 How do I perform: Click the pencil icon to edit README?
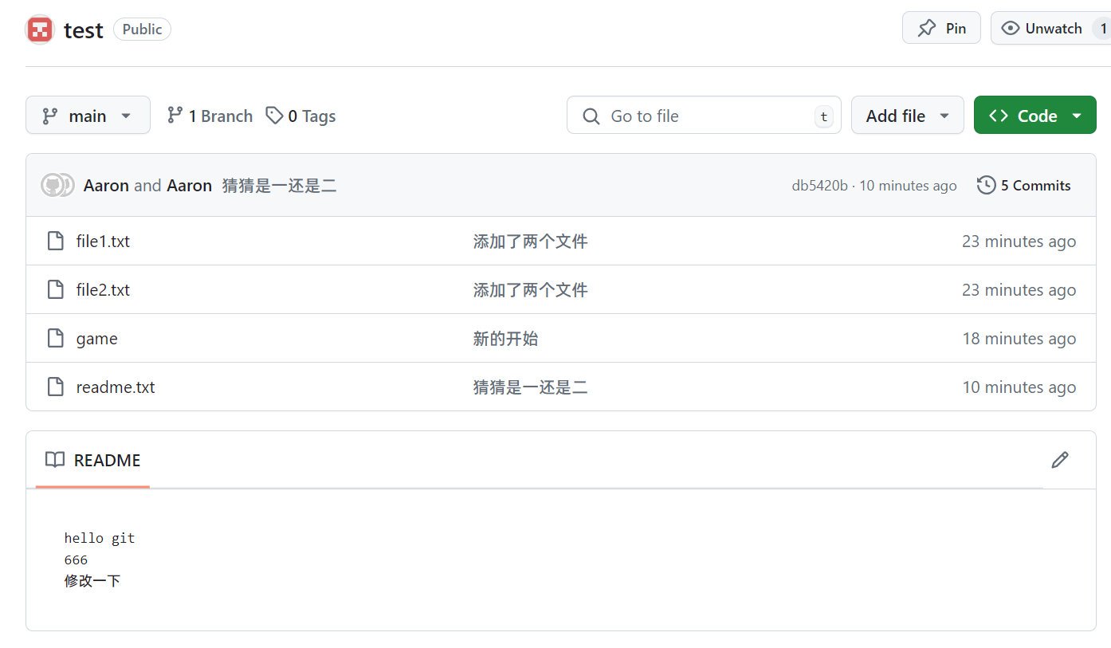pos(1059,460)
